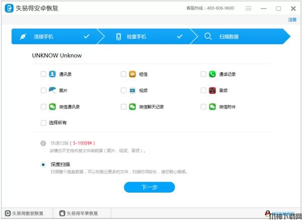This screenshot has height=220, width=302.
Task: Click the Register (注册) link
Action: click(x=292, y=20)
